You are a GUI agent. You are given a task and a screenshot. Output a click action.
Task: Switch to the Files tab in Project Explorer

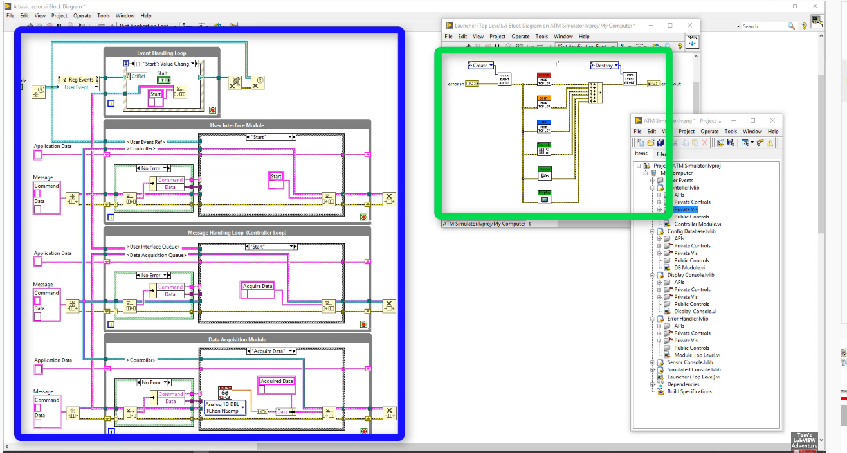(x=662, y=154)
